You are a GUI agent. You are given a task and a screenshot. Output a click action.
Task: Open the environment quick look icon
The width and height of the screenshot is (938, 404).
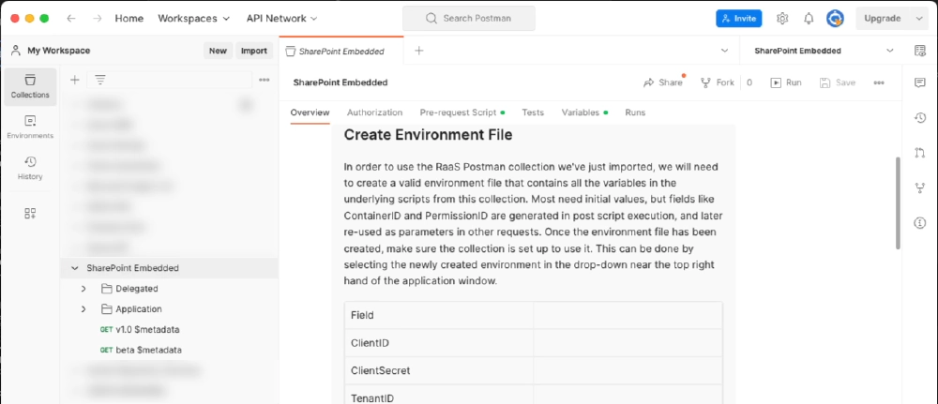920,51
